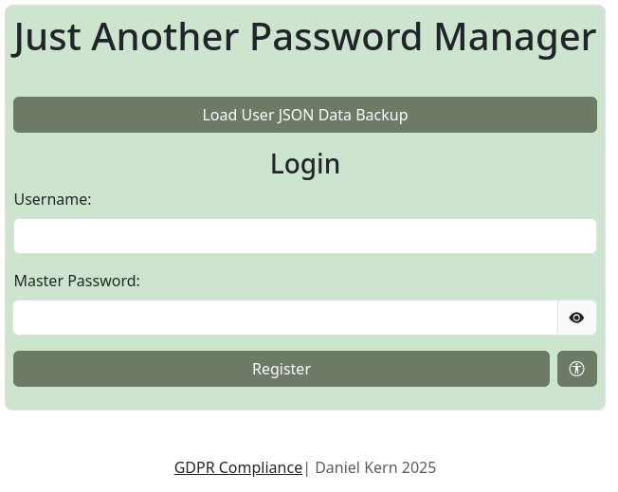
Task: Import a JSON data backup file
Action: click(304, 115)
